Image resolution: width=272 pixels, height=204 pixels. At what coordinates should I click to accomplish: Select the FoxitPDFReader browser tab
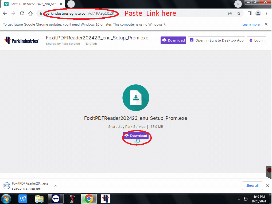[32, 4]
